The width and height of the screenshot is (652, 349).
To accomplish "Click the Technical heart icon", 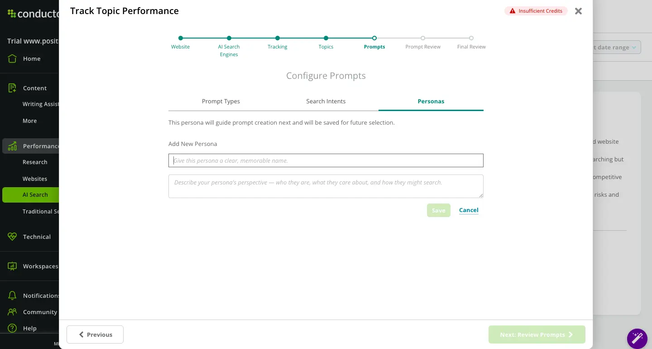I will (x=12, y=237).
